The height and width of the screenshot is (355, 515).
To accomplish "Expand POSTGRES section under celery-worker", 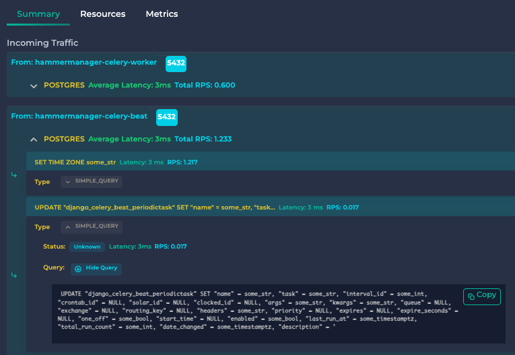I will pyautogui.click(x=34, y=86).
